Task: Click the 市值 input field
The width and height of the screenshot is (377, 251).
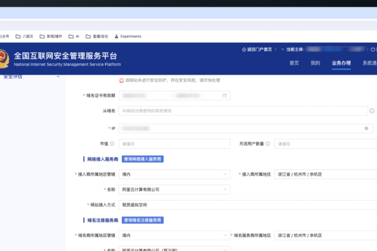Action: [x=175, y=144]
